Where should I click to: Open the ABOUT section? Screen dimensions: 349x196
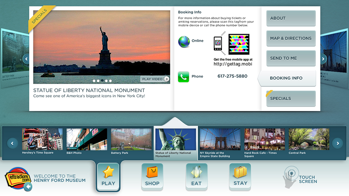[x=291, y=18]
